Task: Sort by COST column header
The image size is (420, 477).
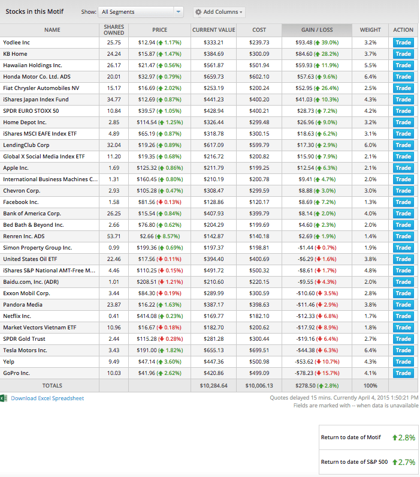Action: coord(259,30)
